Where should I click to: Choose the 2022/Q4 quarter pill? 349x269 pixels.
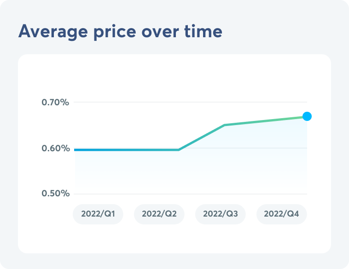(x=281, y=214)
